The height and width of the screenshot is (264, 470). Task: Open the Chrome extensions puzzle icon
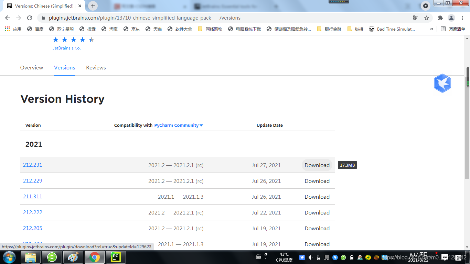pyautogui.click(x=440, y=18)
